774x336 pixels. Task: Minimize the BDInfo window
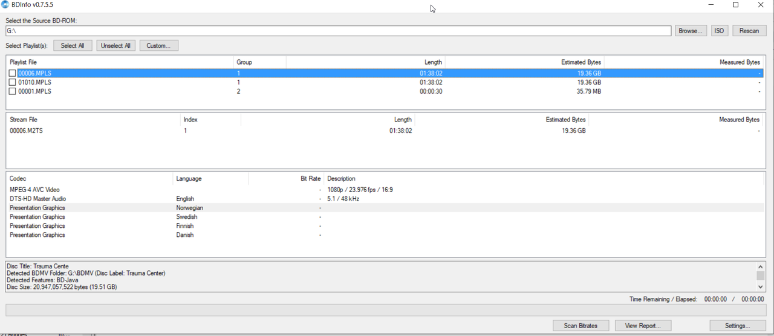pyautogui.click(x=711, y=5)
